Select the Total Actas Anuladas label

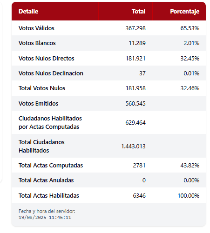tap(46, 180)
